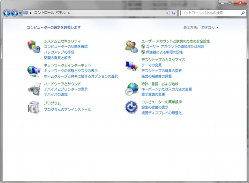Open デスクトップの背景の変更 link
Image resolution: width=249 pixels, height=183 pixels.
[x=161, y=71]
